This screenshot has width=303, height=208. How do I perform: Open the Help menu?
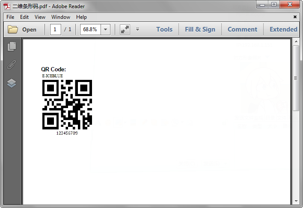pos(81,17)
